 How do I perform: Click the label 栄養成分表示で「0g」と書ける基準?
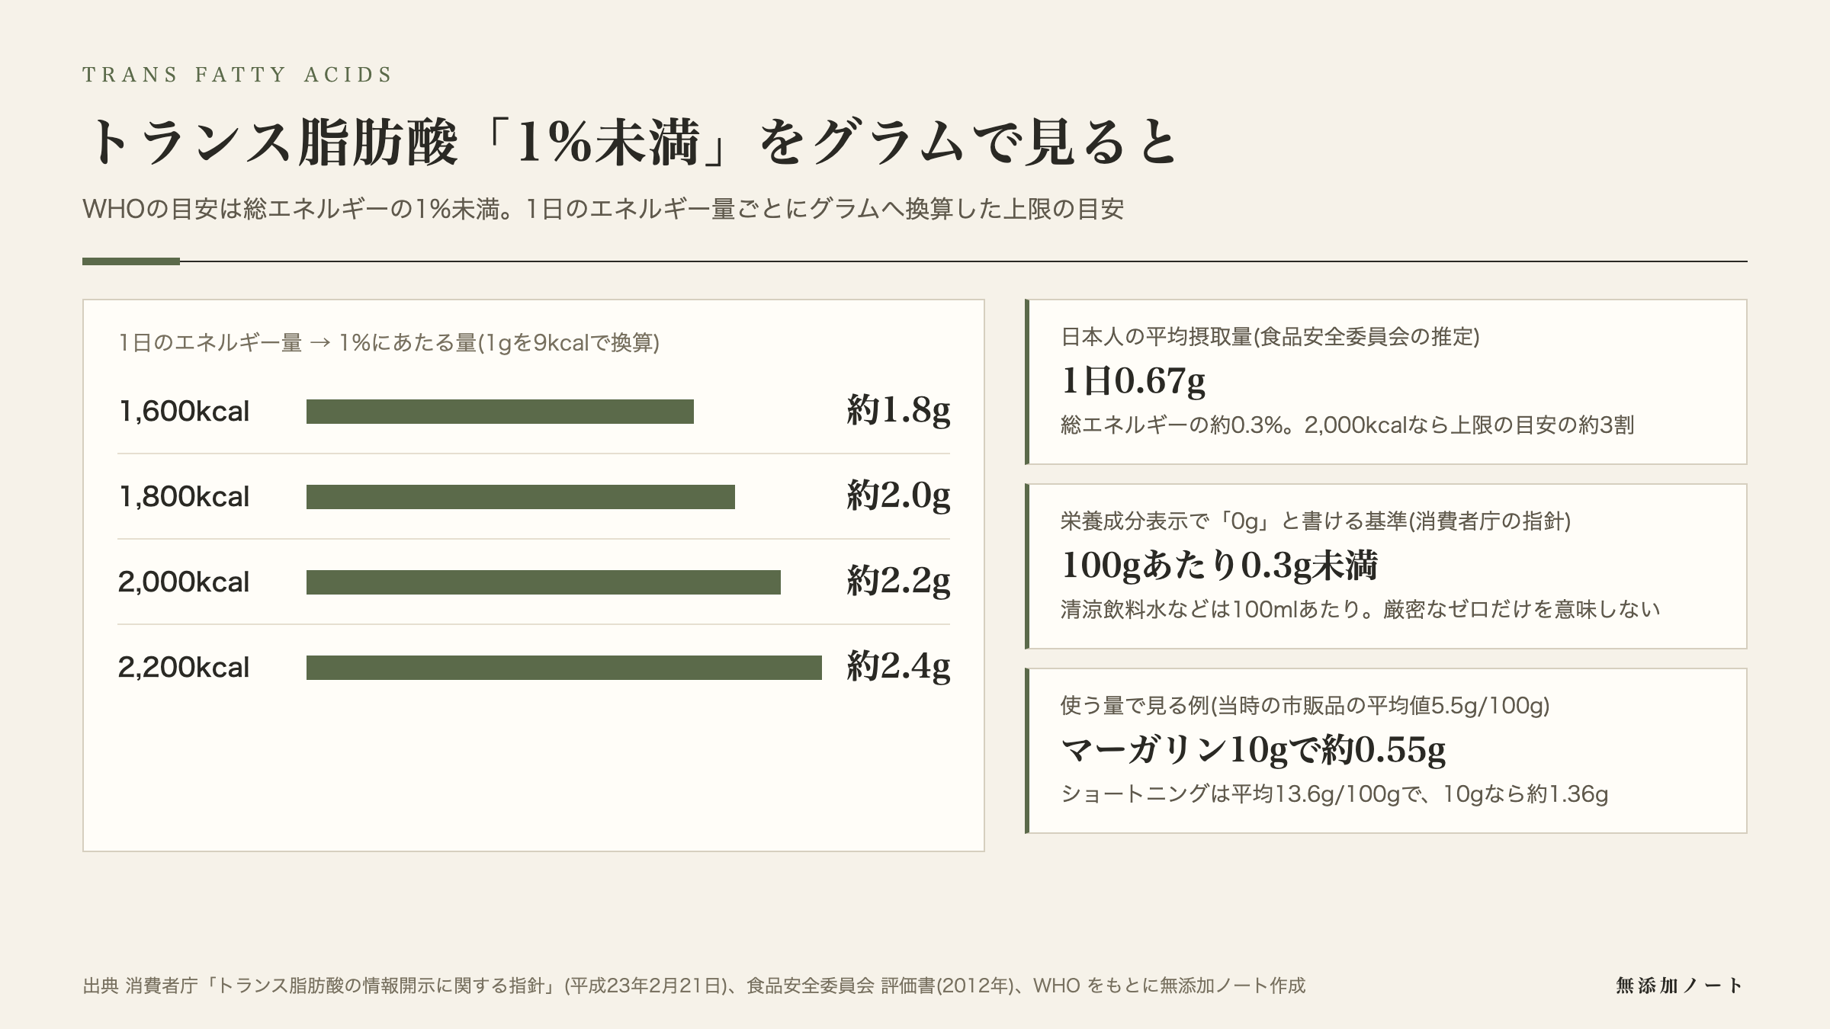coord(1316,521)
